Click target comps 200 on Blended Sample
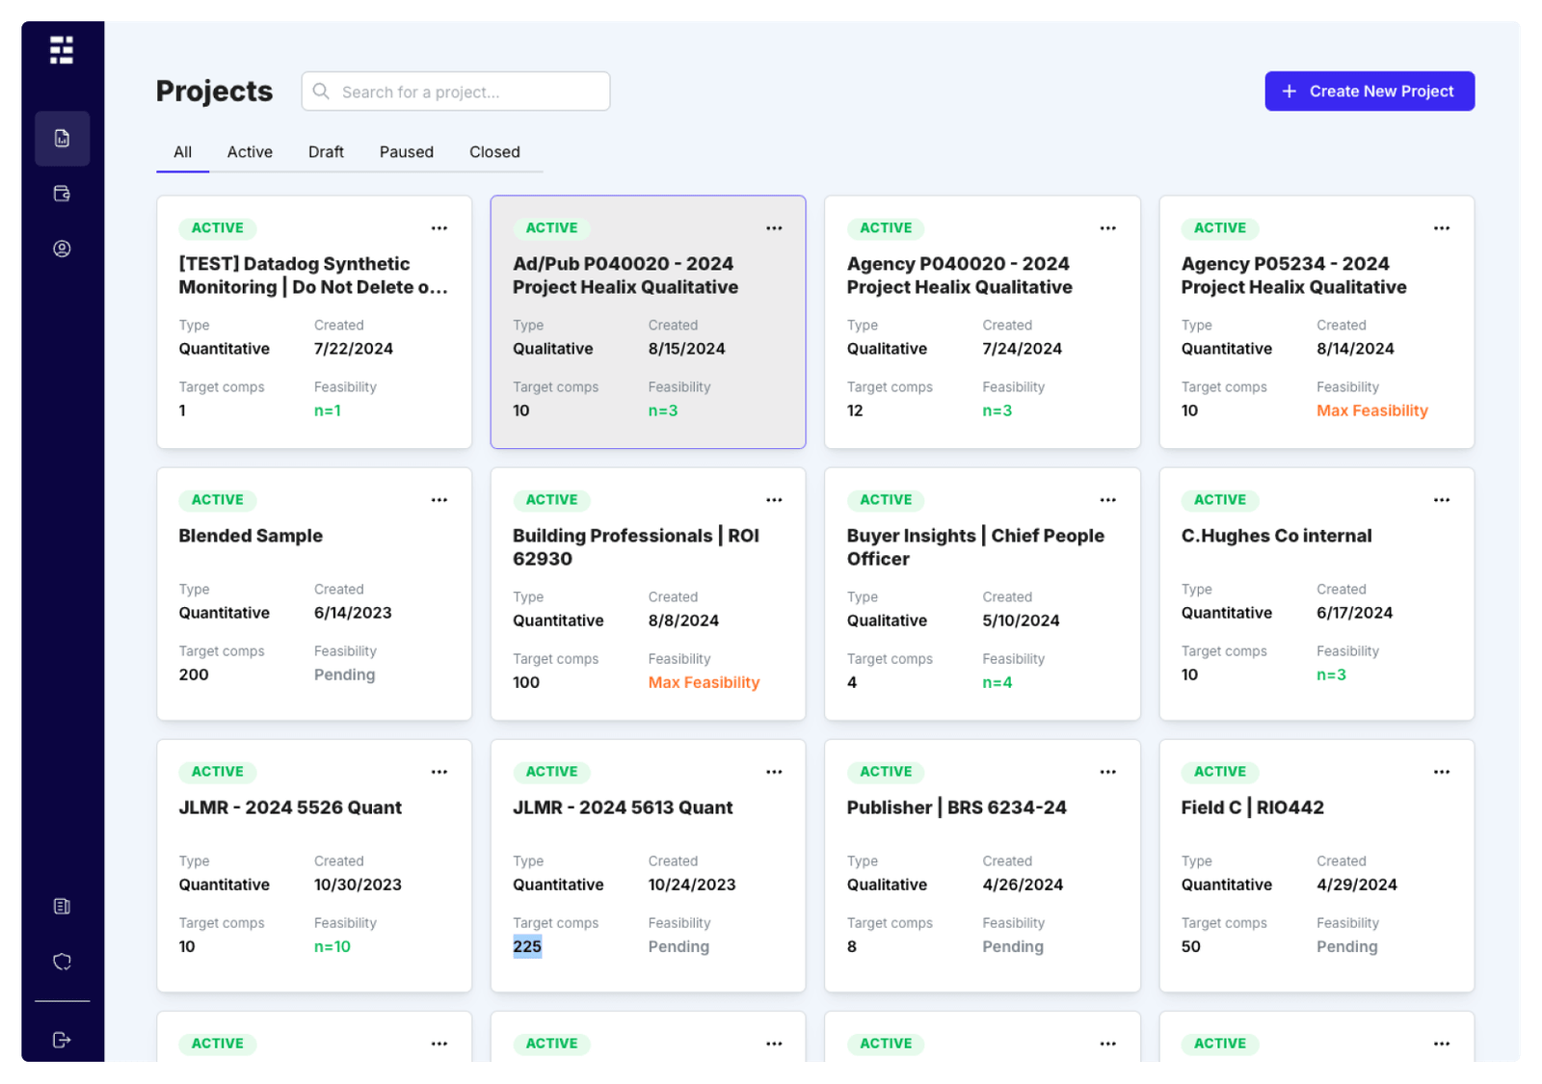Image resolution: width=1542 pixels, height=1084 pixels. 194,674
